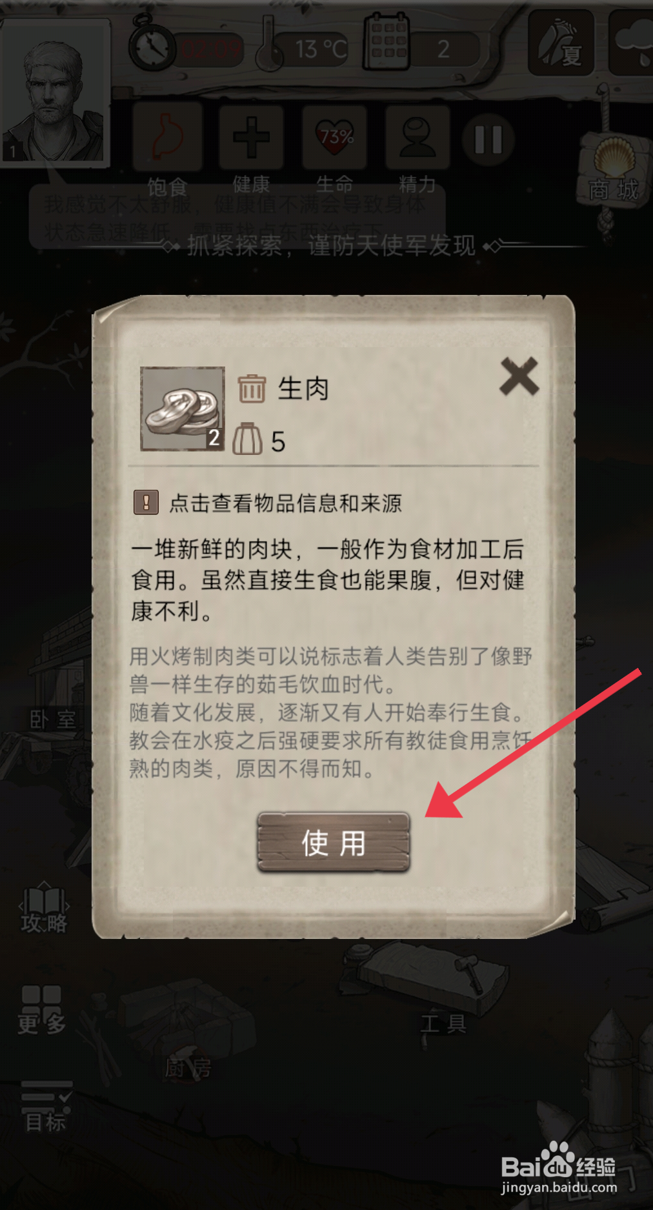The height and width of the screenshot is (1210, 653).
Task: Close the 生肉 item dialog
Action: [519, 376]
